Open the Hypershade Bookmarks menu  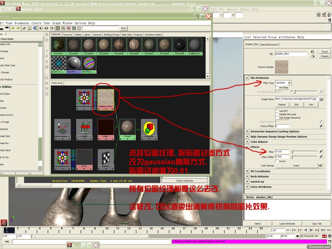click(x=22, y=23)
